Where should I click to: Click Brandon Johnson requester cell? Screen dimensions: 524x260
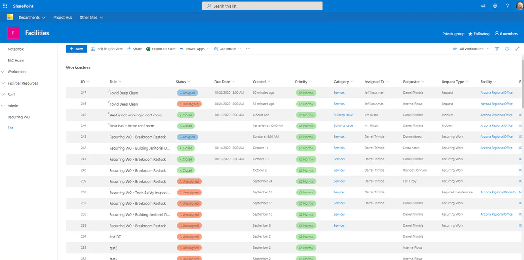[x=415, y=170]
